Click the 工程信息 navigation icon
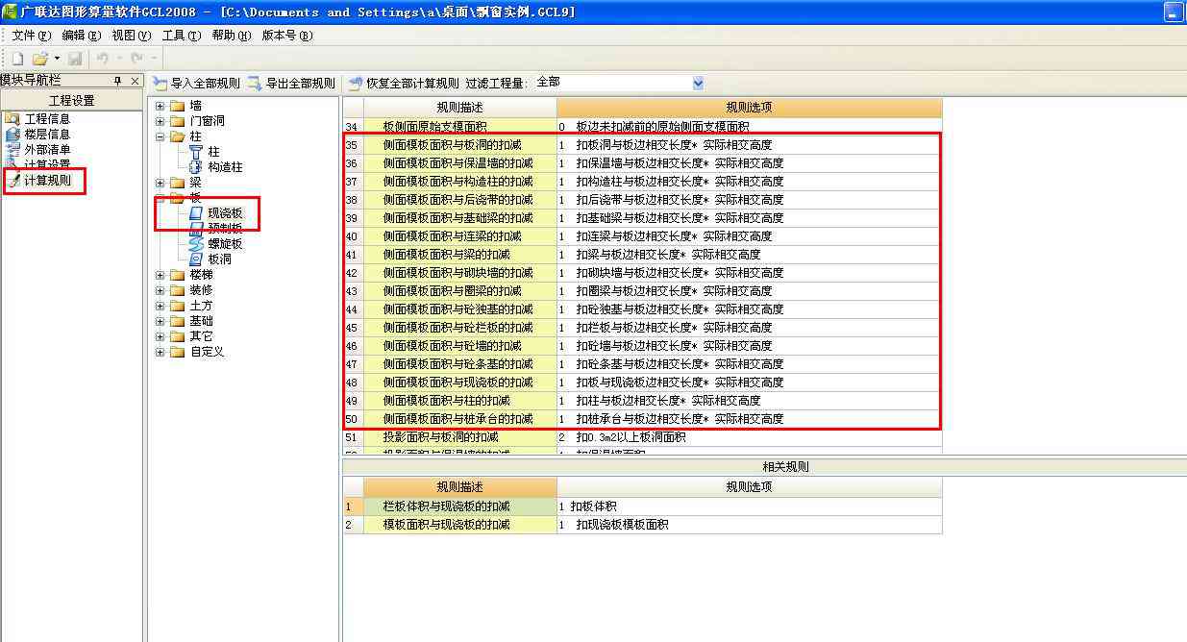This screenshot has width=1187, height=642. (x=12, y=119)
